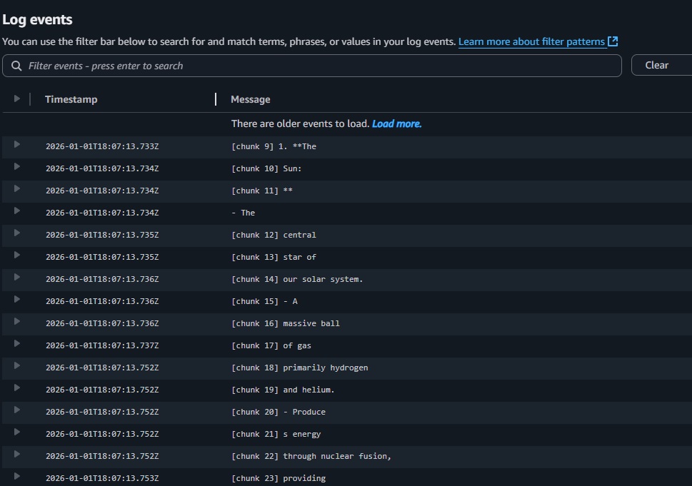This screenshot has height=486, width=692.
Task: Click the Timestamp column header
Action: [71, 99]
